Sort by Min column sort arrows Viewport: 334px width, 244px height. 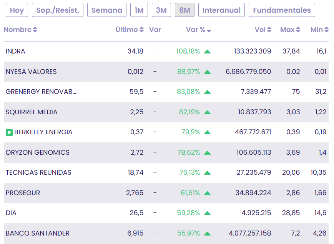point(326,30)
